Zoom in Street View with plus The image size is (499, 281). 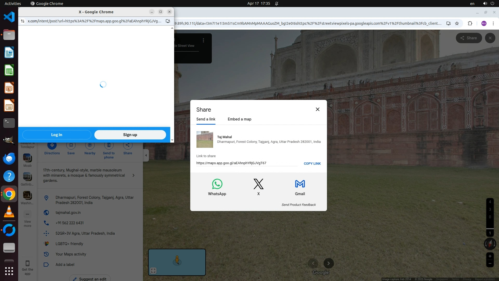(490, 256)
